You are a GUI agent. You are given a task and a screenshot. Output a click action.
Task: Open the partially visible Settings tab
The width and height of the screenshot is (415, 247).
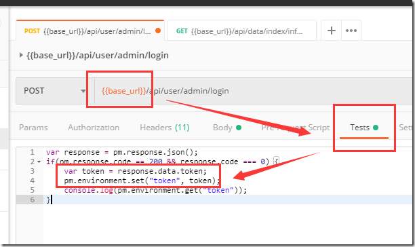tap(406, 128)
